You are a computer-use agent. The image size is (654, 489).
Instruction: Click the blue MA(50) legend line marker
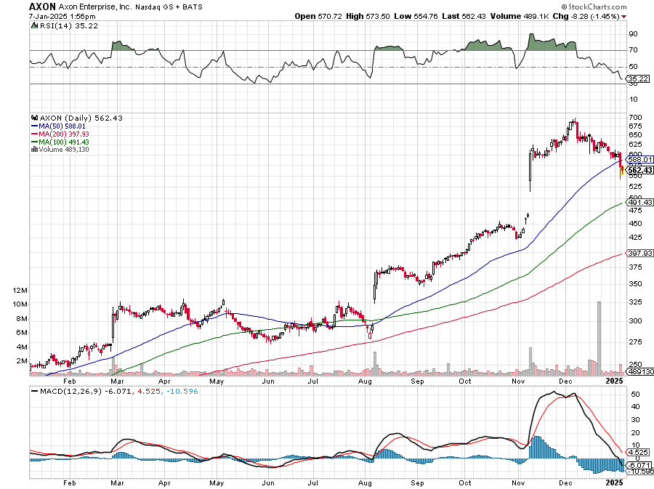click(x=34, y=126)
